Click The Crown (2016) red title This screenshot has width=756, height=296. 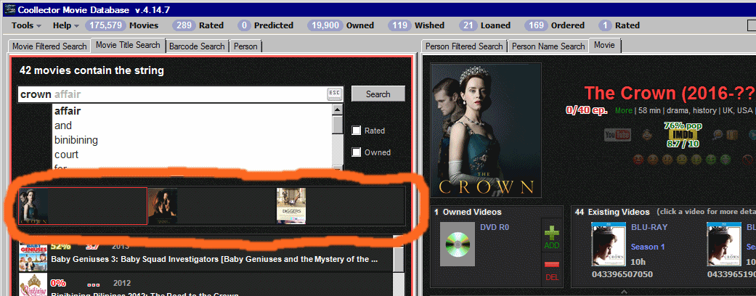coord(669,92)
